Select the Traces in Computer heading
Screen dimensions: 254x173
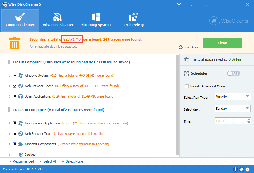[x=59, y=110]
